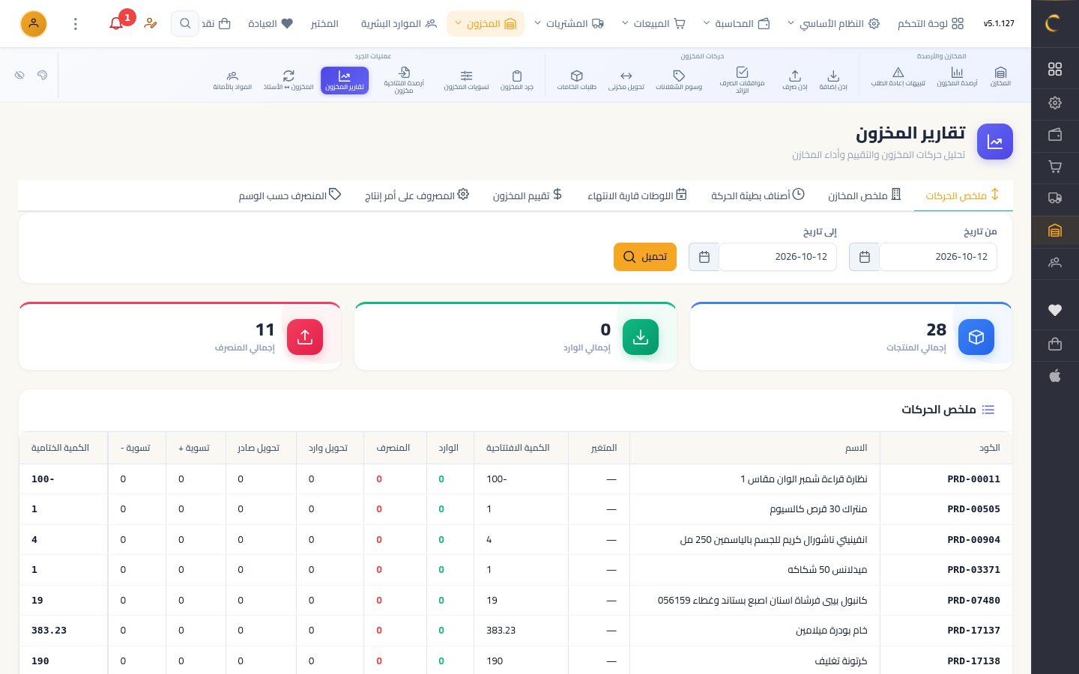Expand the المحاسبة accounting dropdown menu
This screenshot has width=1079, height=674.
pos(736,24)
